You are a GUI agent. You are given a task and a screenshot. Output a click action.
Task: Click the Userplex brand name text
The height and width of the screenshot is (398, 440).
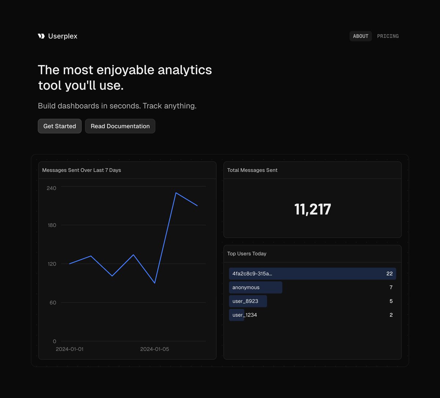tap(63, 36)
